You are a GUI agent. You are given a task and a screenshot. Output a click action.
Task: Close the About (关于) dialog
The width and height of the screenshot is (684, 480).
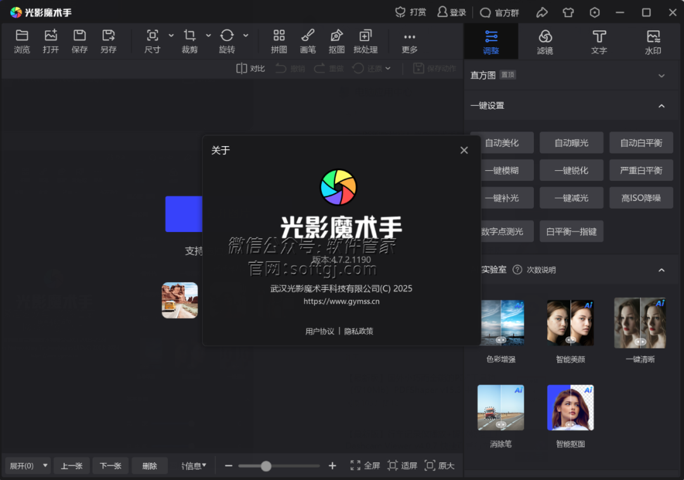tap(464, 150)
